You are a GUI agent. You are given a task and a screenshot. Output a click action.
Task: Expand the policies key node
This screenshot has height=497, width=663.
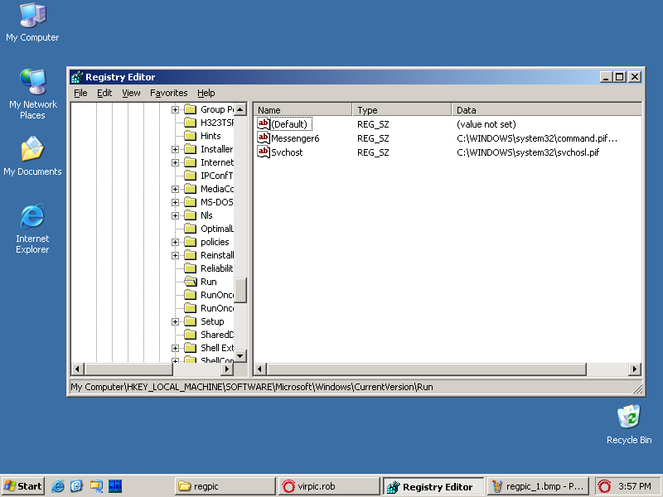click(175, 242)
